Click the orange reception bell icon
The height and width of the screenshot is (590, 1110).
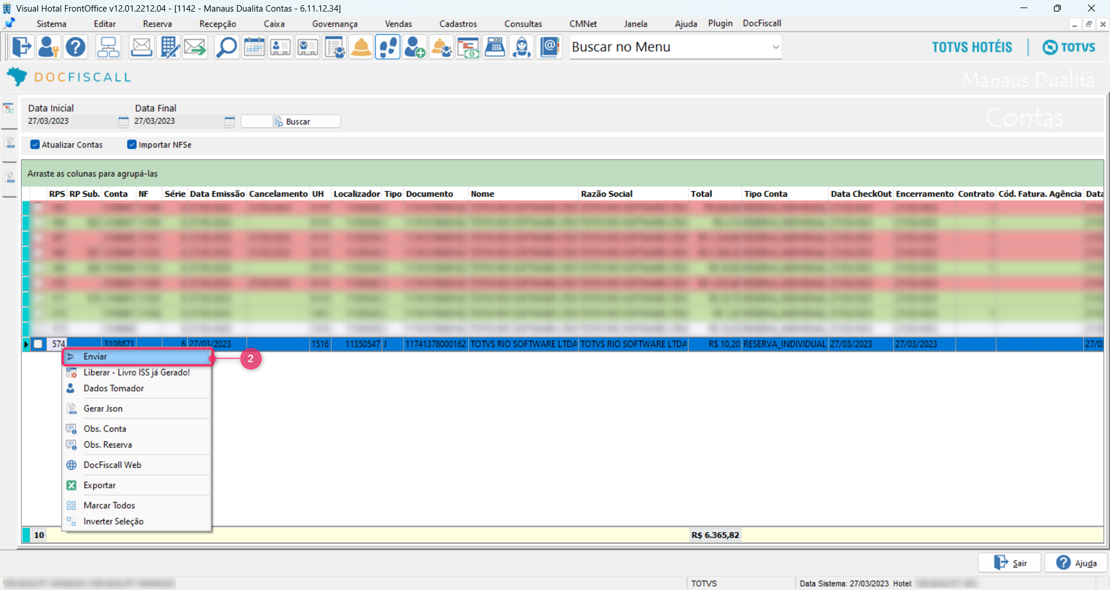point(361,47)
